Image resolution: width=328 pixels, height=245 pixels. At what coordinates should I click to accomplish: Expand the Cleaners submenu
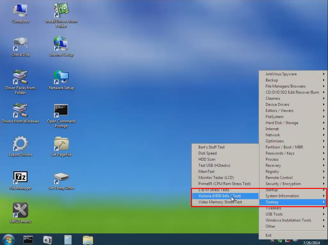(x=293, y=98)
